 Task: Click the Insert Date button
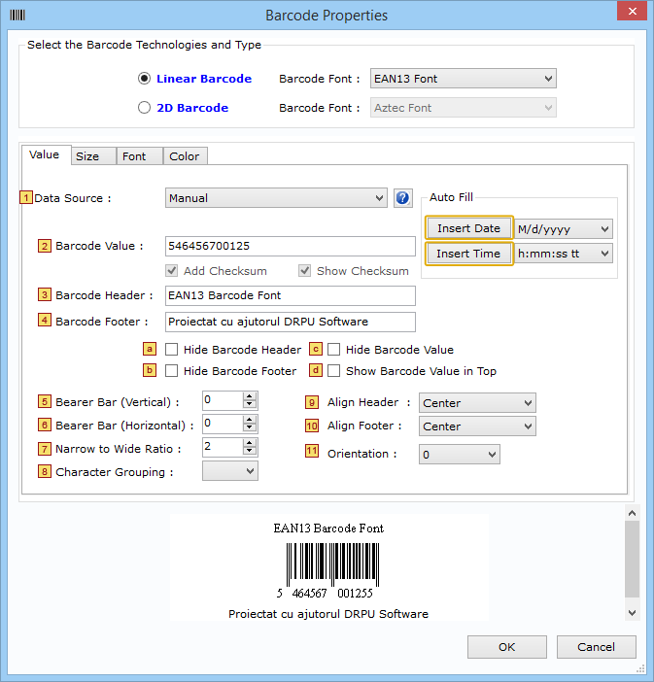point(469,228)
